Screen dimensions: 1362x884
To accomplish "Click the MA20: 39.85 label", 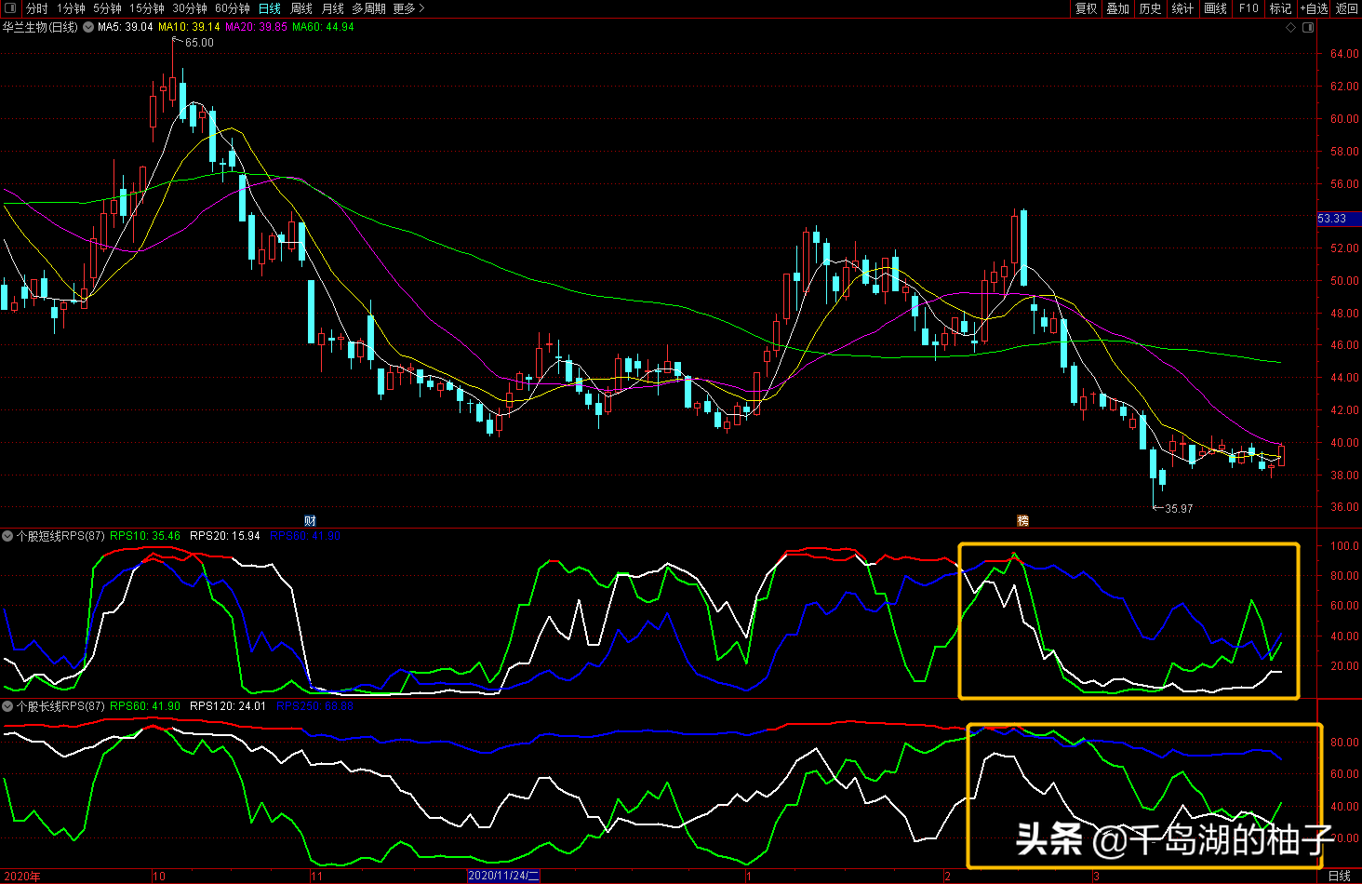I will click(256, 27).
